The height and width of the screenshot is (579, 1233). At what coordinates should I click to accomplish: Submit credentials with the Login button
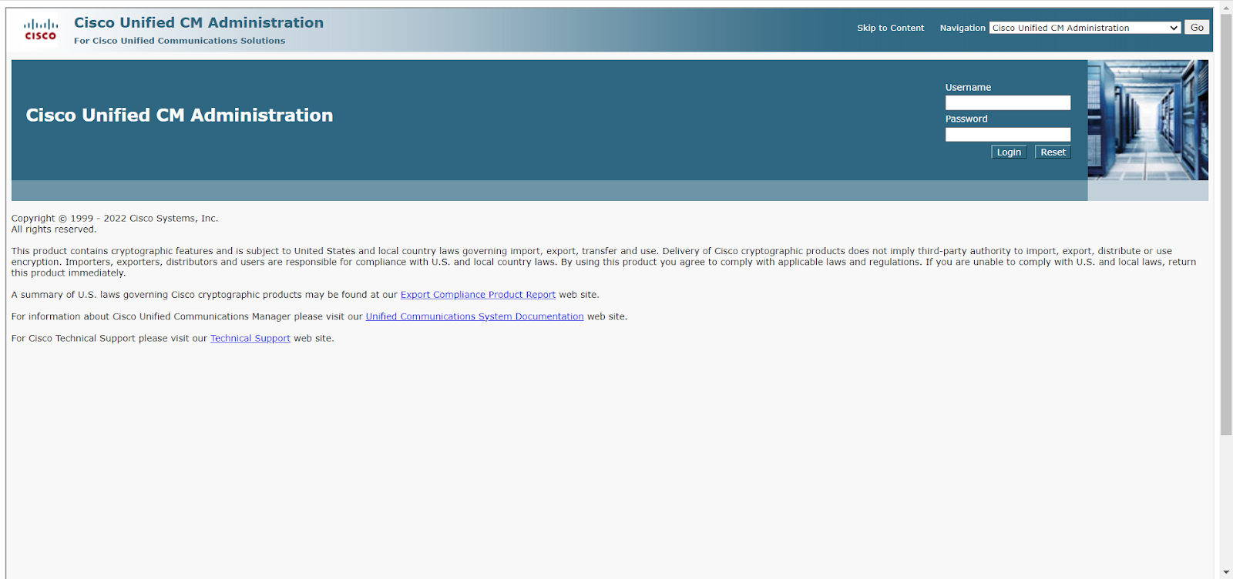tap(1008, 152)
